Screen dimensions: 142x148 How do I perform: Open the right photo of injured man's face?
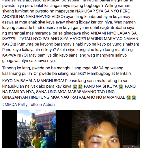[x=105, y=129]
